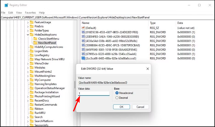
Task: Select the Package Installation tree item
Action: 46,92
